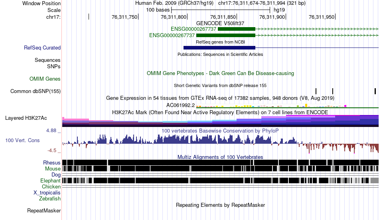
Task: Click the upper ENSG00000267737 gene name
Action: pos(193,29)
